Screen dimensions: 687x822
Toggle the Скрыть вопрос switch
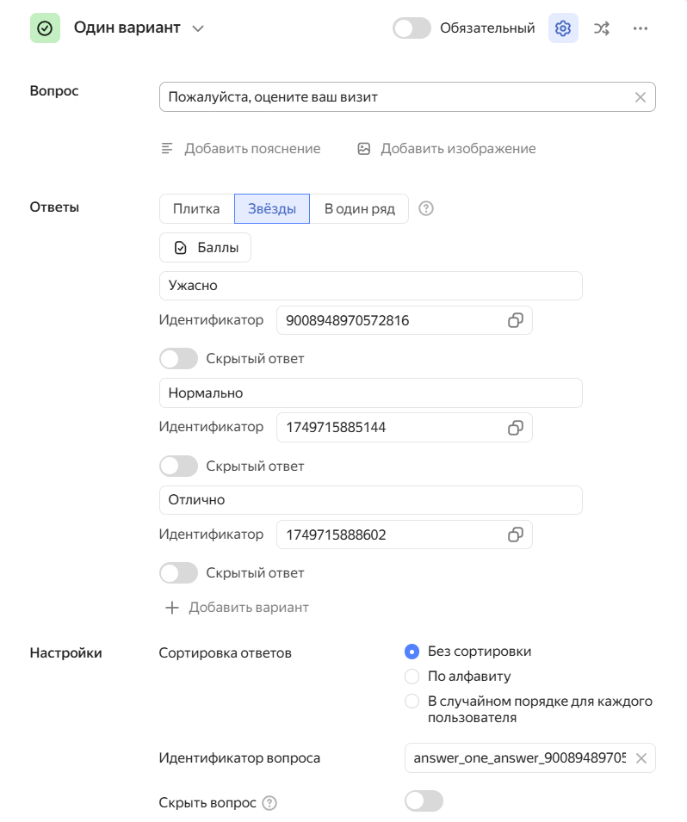[x=424, y=802]
